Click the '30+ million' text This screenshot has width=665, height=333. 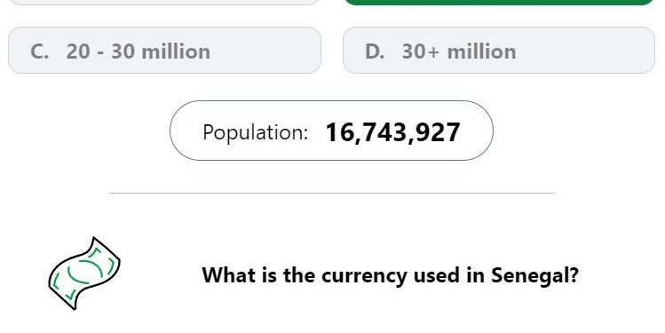(x=459, y=52)
